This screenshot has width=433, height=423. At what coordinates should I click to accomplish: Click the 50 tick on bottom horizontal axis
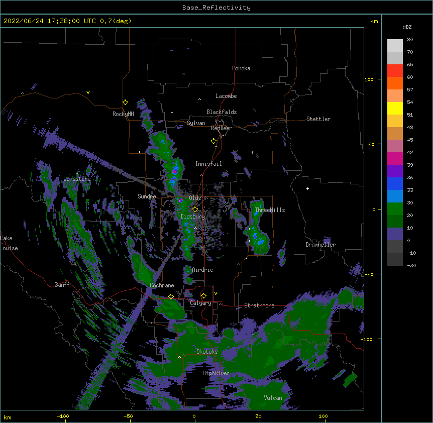[x=258, y=416]
